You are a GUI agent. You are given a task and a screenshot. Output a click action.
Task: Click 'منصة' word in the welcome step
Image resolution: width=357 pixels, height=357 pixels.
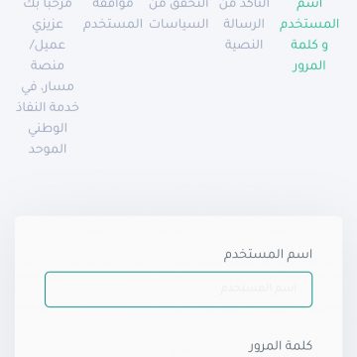[48, 65]
